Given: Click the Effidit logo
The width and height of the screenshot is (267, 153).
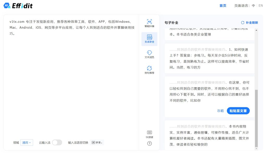Looking at the screenshot, I should 18,6.
